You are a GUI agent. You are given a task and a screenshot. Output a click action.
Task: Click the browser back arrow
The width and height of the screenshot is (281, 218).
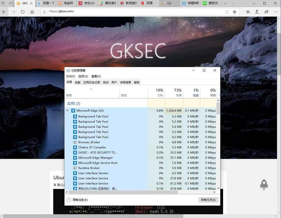tap(4, 12)
